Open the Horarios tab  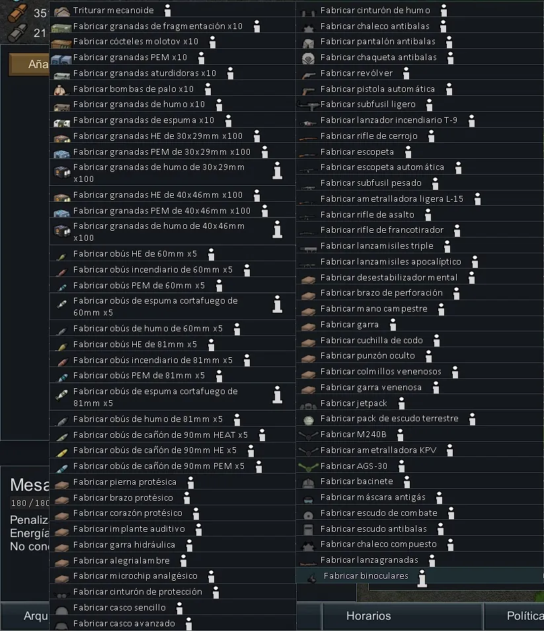(368, 616)
